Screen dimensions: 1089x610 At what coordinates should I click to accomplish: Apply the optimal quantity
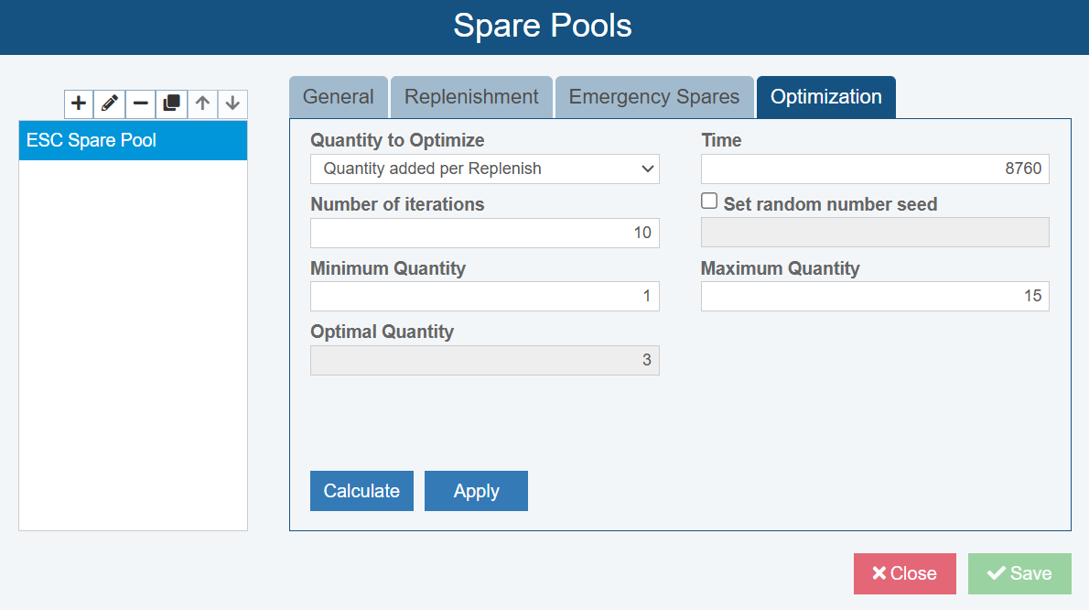pos(476,491)
